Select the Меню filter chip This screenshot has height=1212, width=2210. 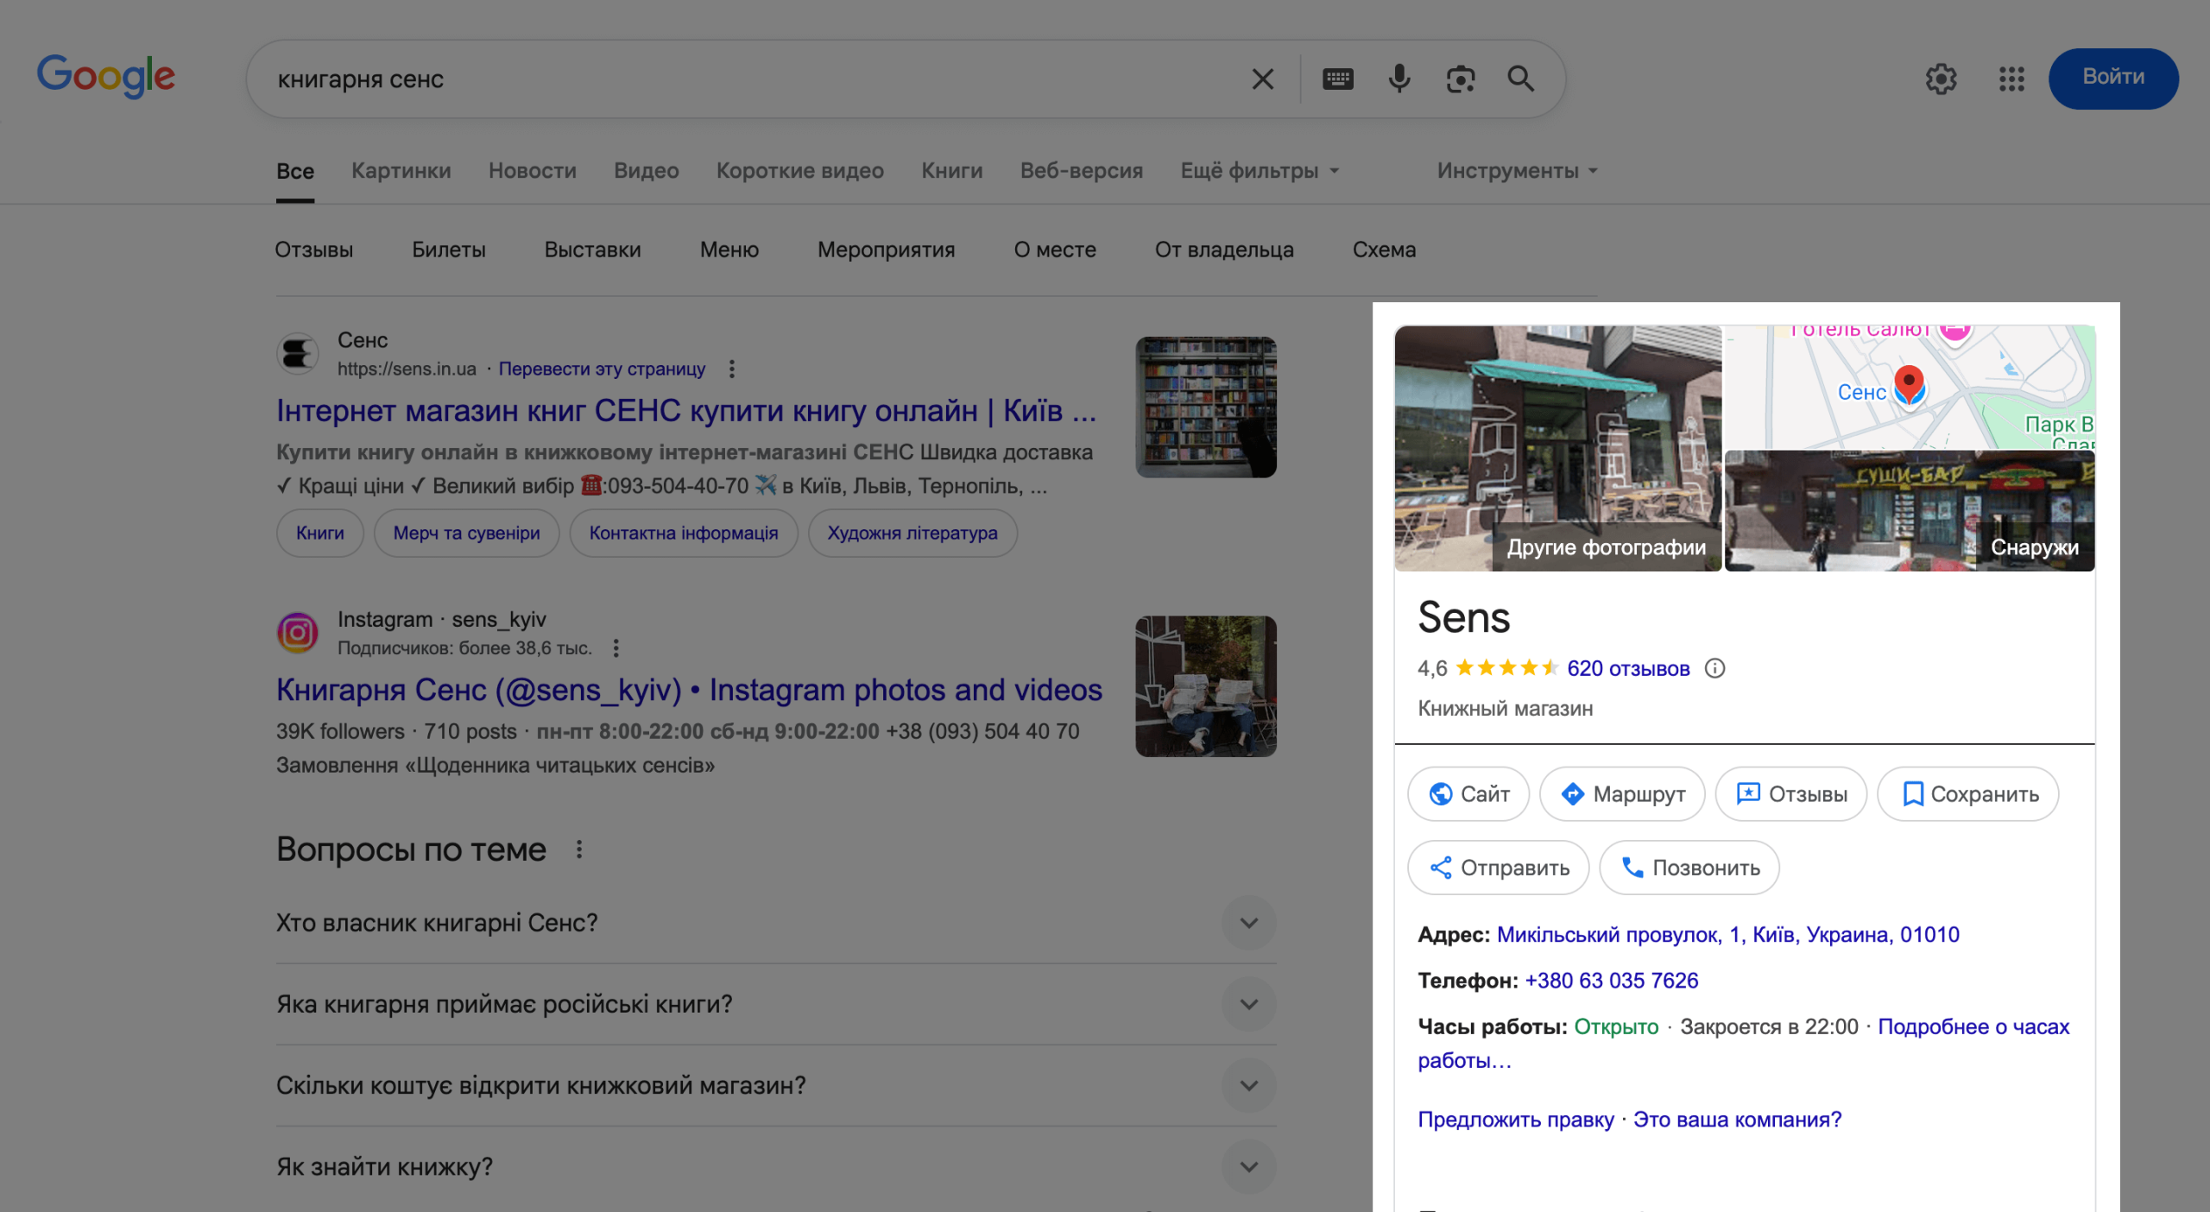729,250
